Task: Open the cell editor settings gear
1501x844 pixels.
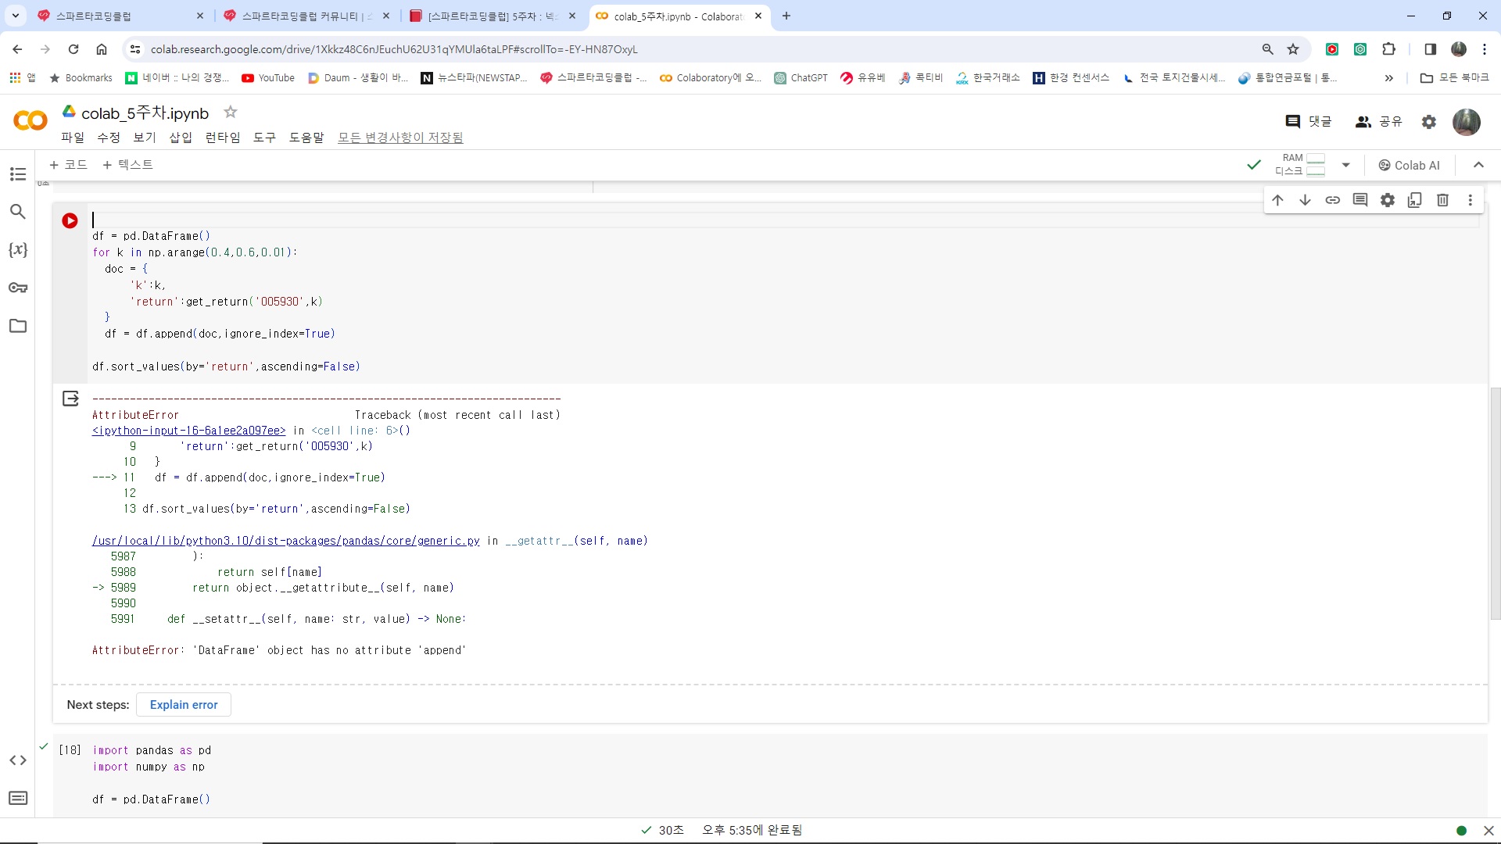Action: point(1388,200)
